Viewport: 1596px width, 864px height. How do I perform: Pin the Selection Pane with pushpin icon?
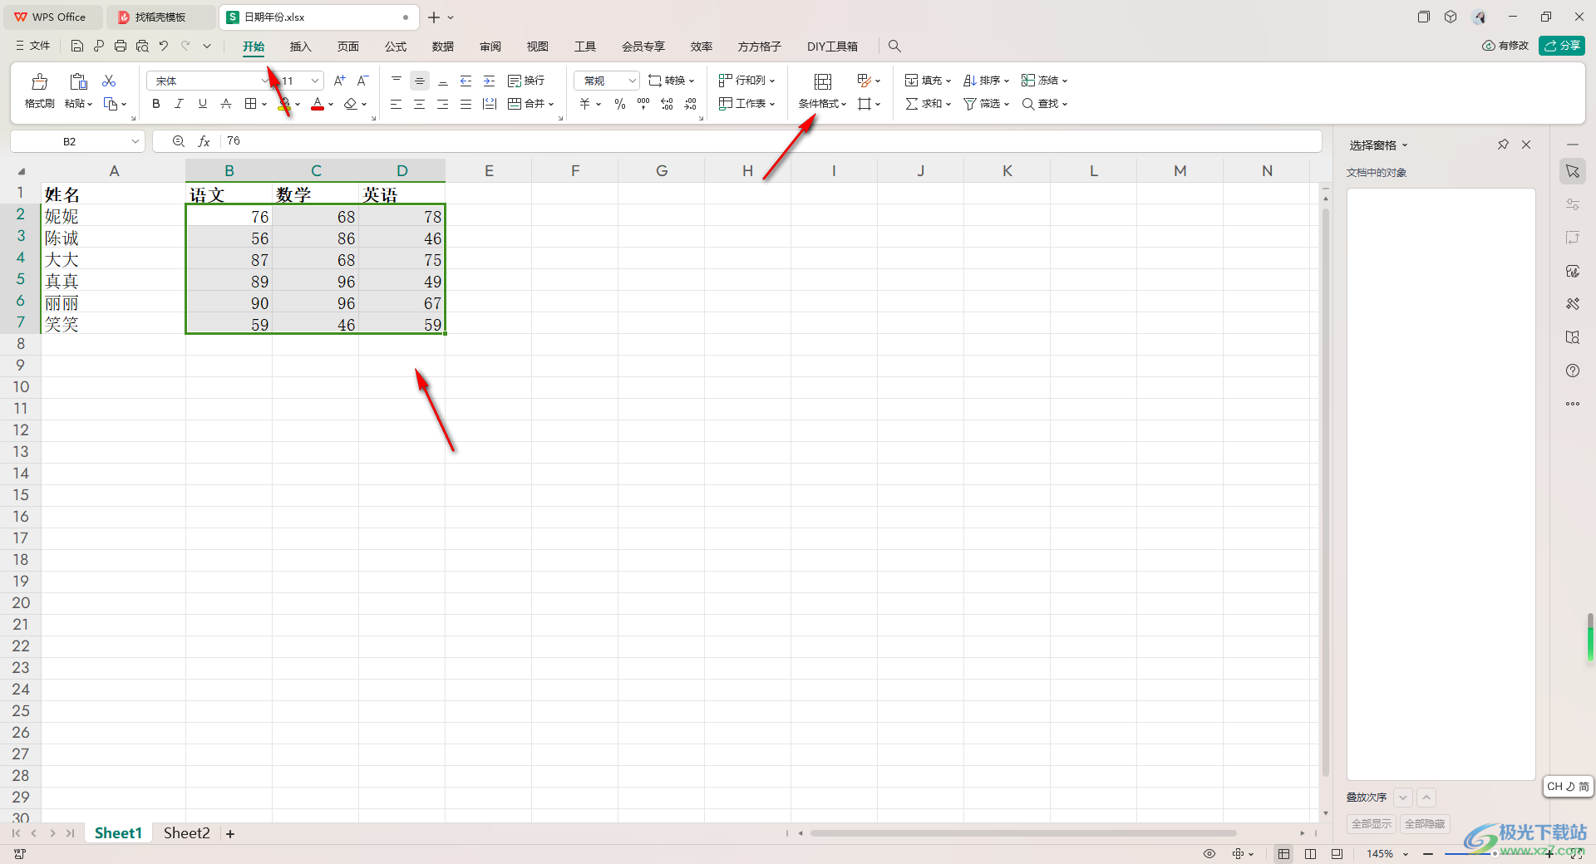pyautogui.click(x=1503, y=145)
